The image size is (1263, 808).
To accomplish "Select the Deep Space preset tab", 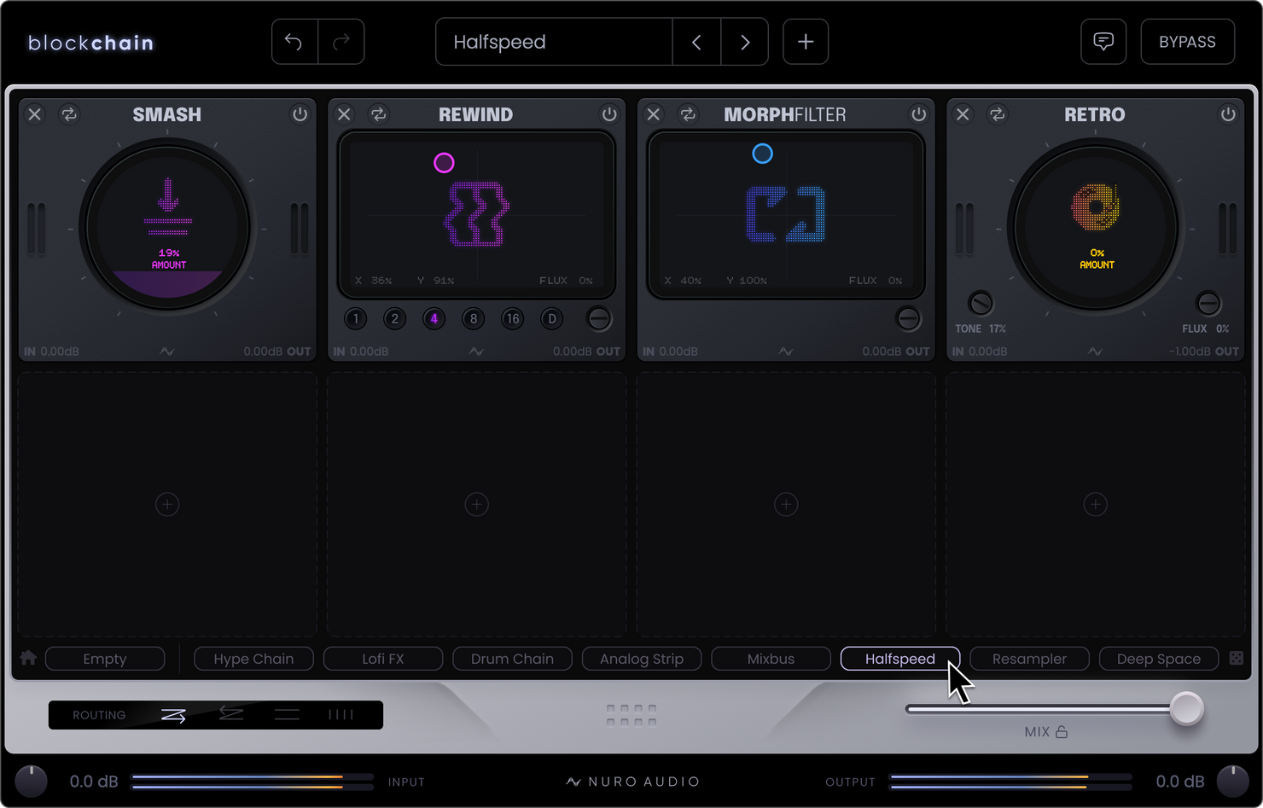I will coord(1159,659).
